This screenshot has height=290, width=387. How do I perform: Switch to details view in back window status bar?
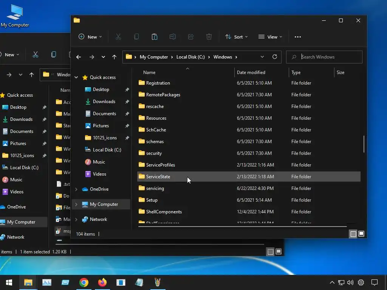click(271, 251)
